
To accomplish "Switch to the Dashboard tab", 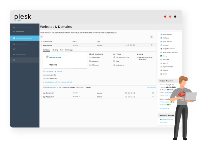I will coord(47,50).
